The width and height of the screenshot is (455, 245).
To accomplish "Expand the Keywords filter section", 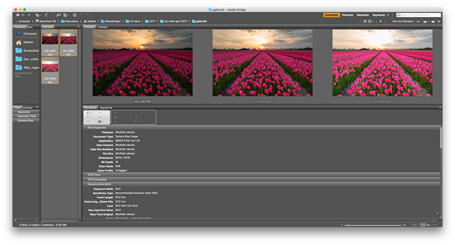I will click(26, 112).
